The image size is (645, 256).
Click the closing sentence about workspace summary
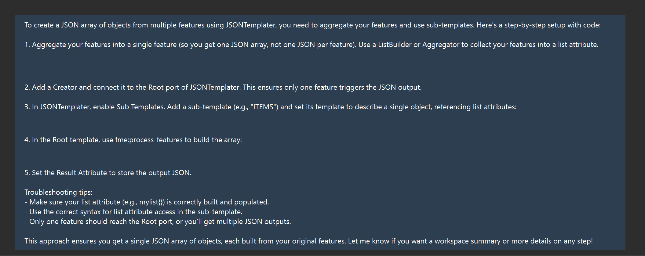[x=308, y=241]
